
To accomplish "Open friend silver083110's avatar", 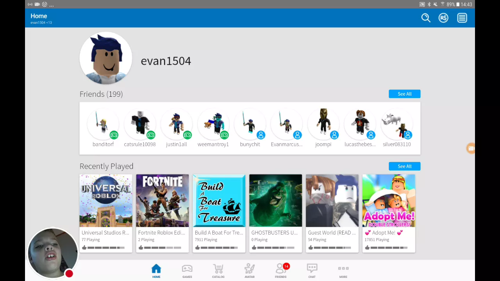I will click(397, 124).
